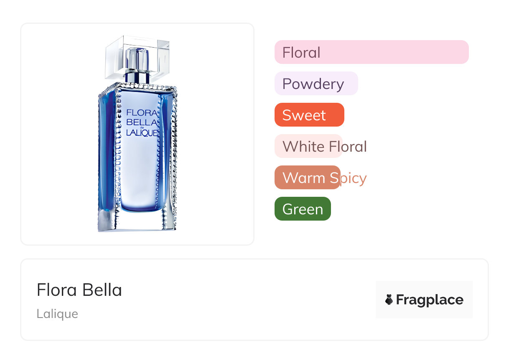Click the Lalique brand name
The image size is (509, 361).
pyautogui.click(x=57, y=314)
